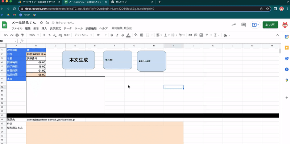Open Contacts side panel
The height and width of the screenshot is (144, 290).
pyautogui.click(x=287, y=69)
